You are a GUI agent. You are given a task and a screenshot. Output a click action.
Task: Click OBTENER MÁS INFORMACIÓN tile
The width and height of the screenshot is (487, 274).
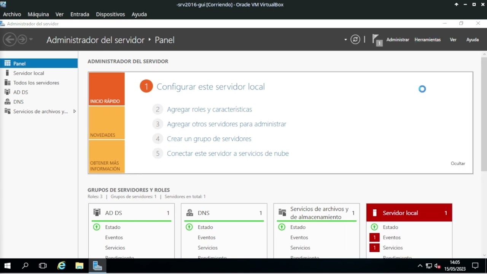(x=107, y=156)
